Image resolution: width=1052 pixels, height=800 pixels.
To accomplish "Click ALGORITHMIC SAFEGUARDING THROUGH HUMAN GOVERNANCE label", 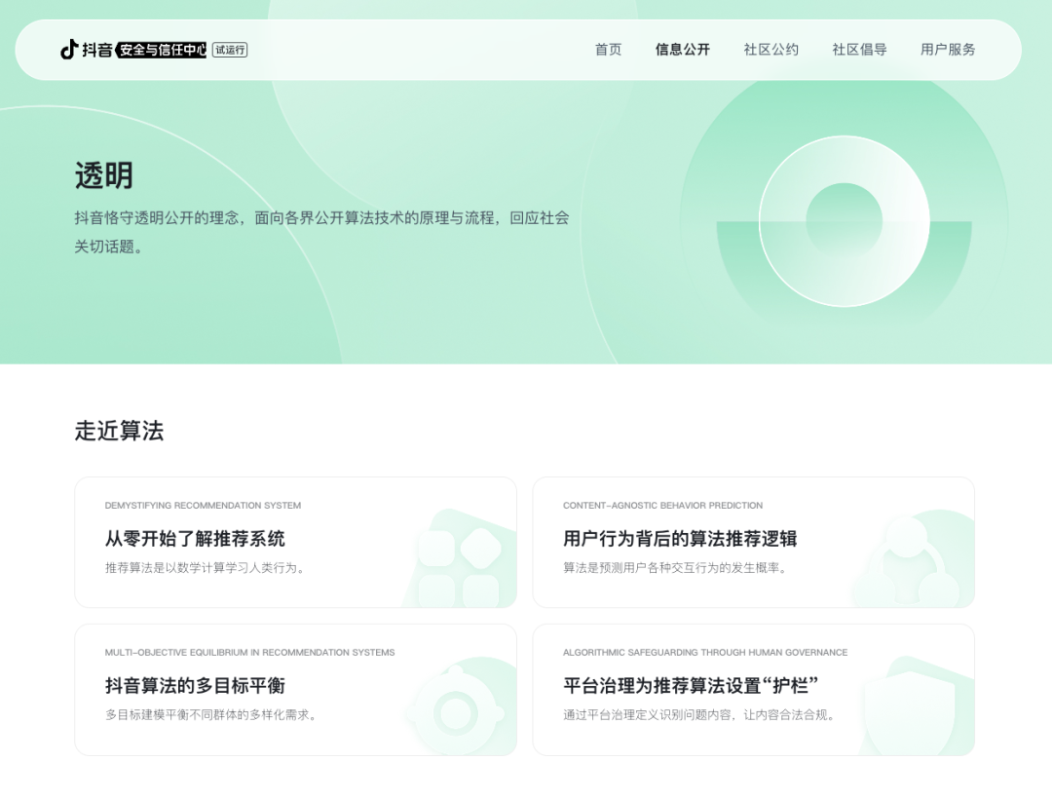I will click(705, 652).
